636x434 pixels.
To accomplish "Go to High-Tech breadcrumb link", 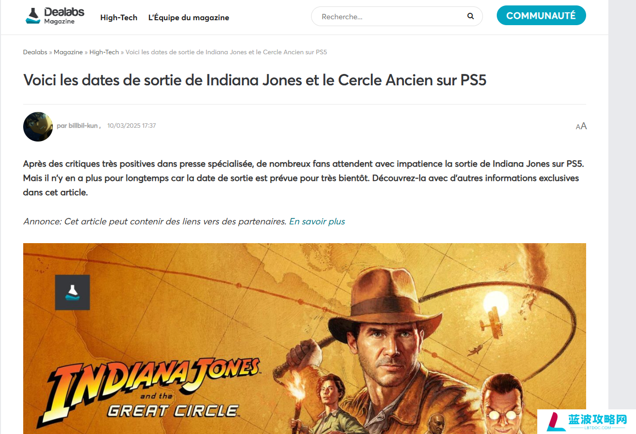I will pyautogui.click(x=104, y=52).
